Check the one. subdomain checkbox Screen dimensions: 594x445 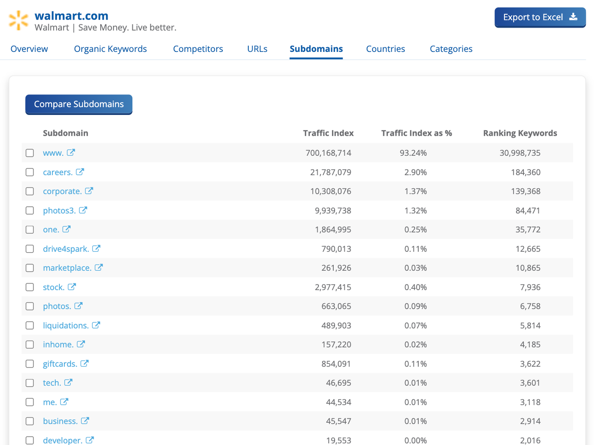30,229
